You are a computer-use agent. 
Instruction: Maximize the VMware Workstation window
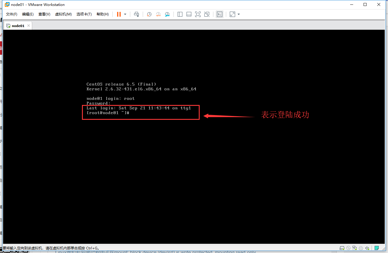coord(365,4)
